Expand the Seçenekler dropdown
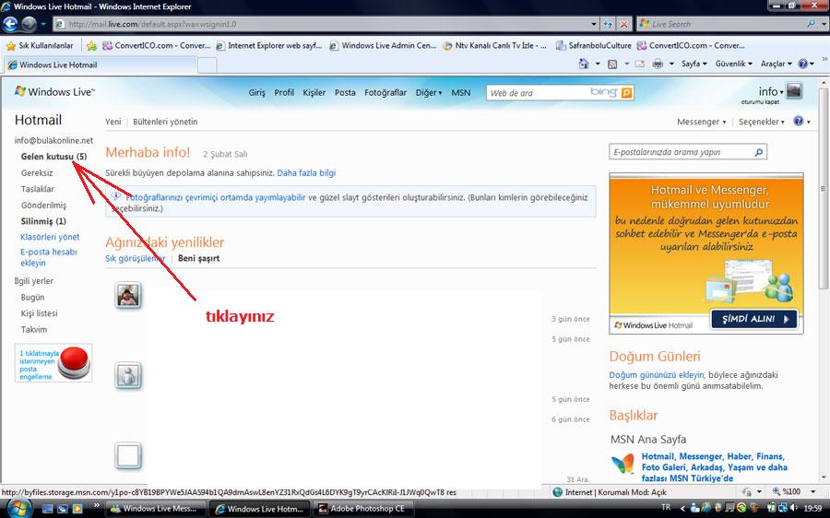830x518 pixels. click(x=761, y=122)
